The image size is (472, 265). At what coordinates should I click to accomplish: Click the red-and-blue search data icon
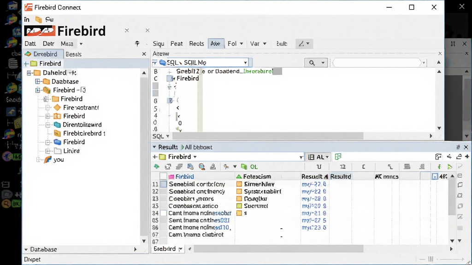tap(202, 167)
